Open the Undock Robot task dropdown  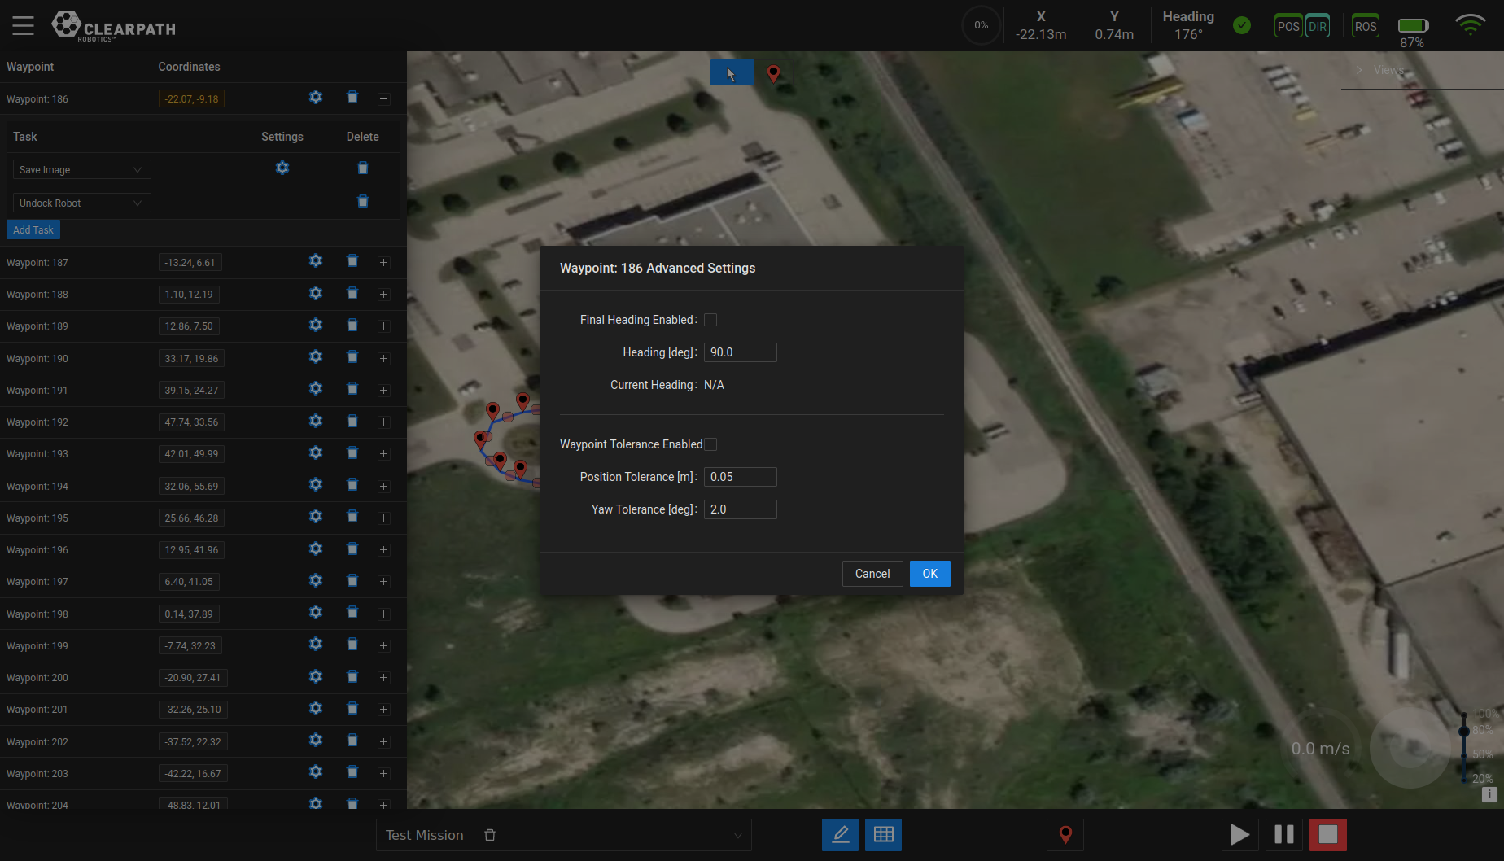tap(81, 203)
